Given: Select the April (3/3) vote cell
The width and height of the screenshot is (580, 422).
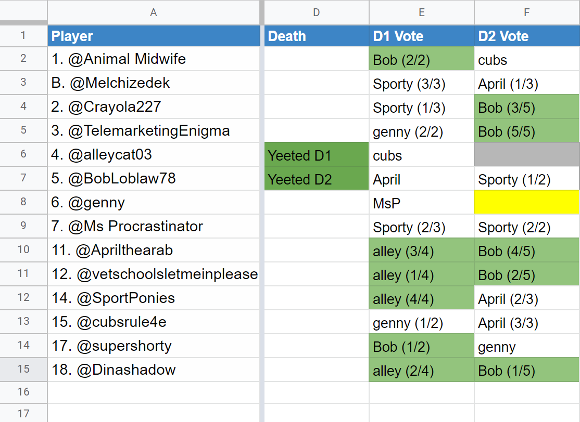Looking at the screenshot, I should pyautogui.click(x=527, y=322).
